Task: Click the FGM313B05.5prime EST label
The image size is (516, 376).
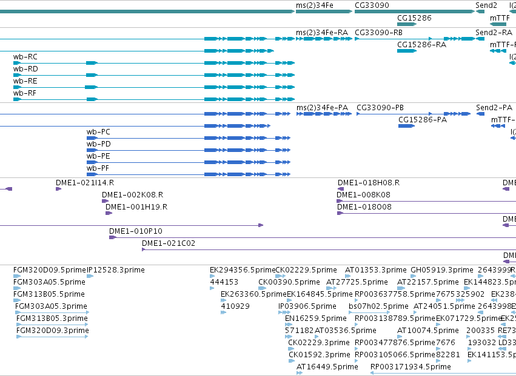Action: pyautogui.click(x=49, y=294)
